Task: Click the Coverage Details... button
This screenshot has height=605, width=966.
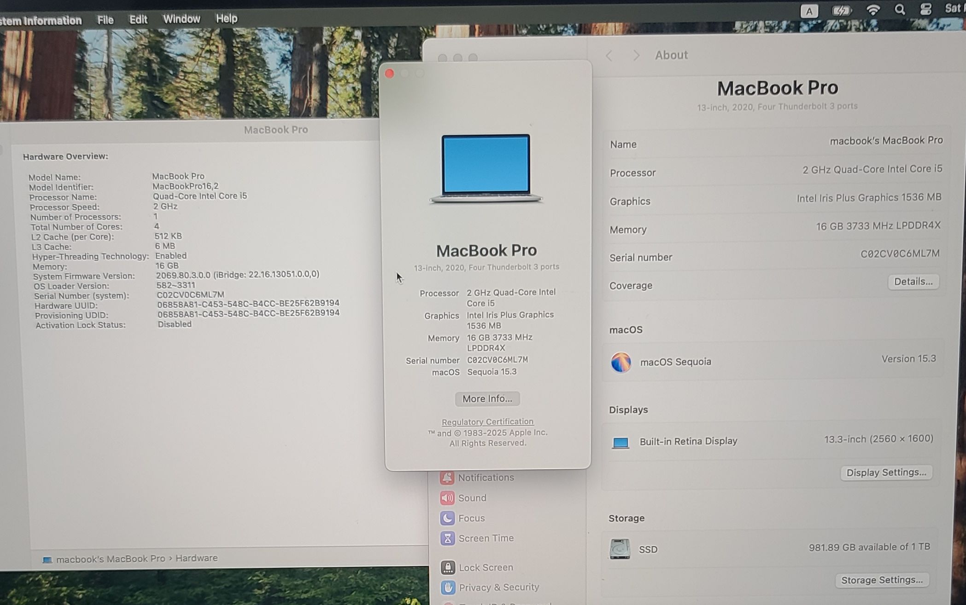Action: click(x=913, y=282)
